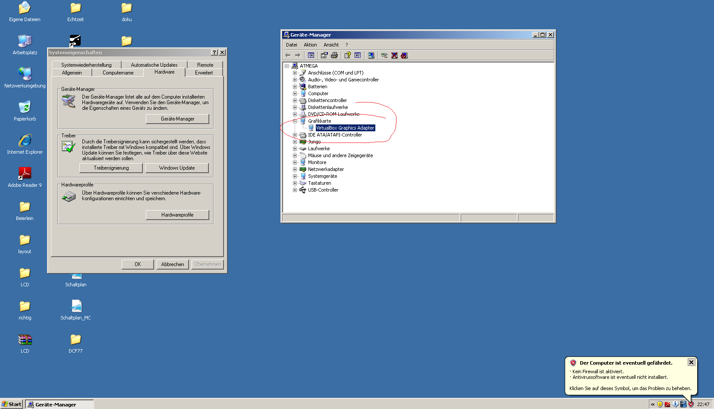Switch to the Erweitert tab
The image size is (714, 409).
click(x=204, y=73)
